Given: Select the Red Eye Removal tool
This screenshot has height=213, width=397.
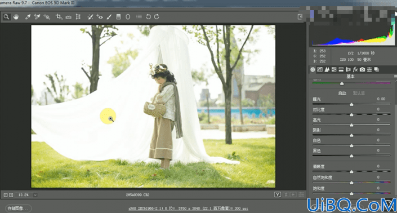Looking at the screenshot, I should (x=100, y=17).
